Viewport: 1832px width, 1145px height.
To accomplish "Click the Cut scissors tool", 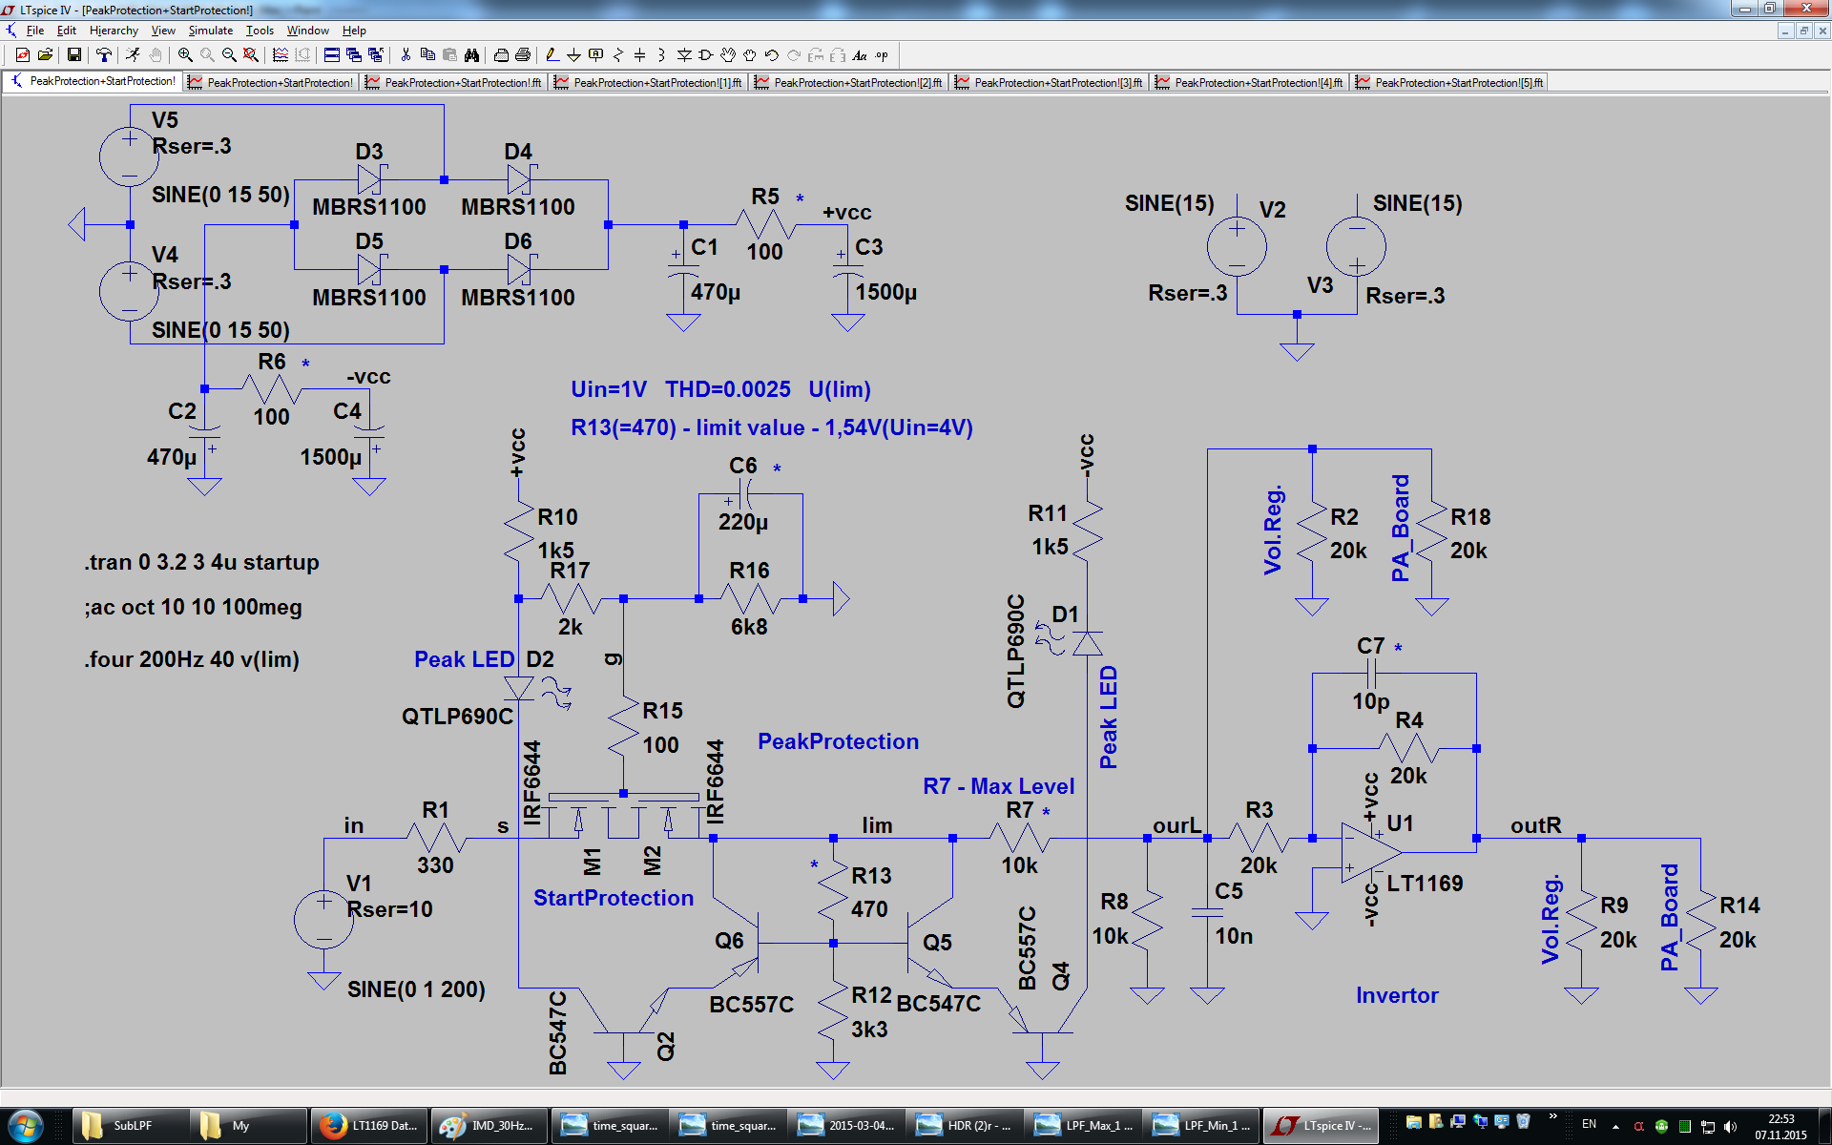I will [x=406, y=55].
